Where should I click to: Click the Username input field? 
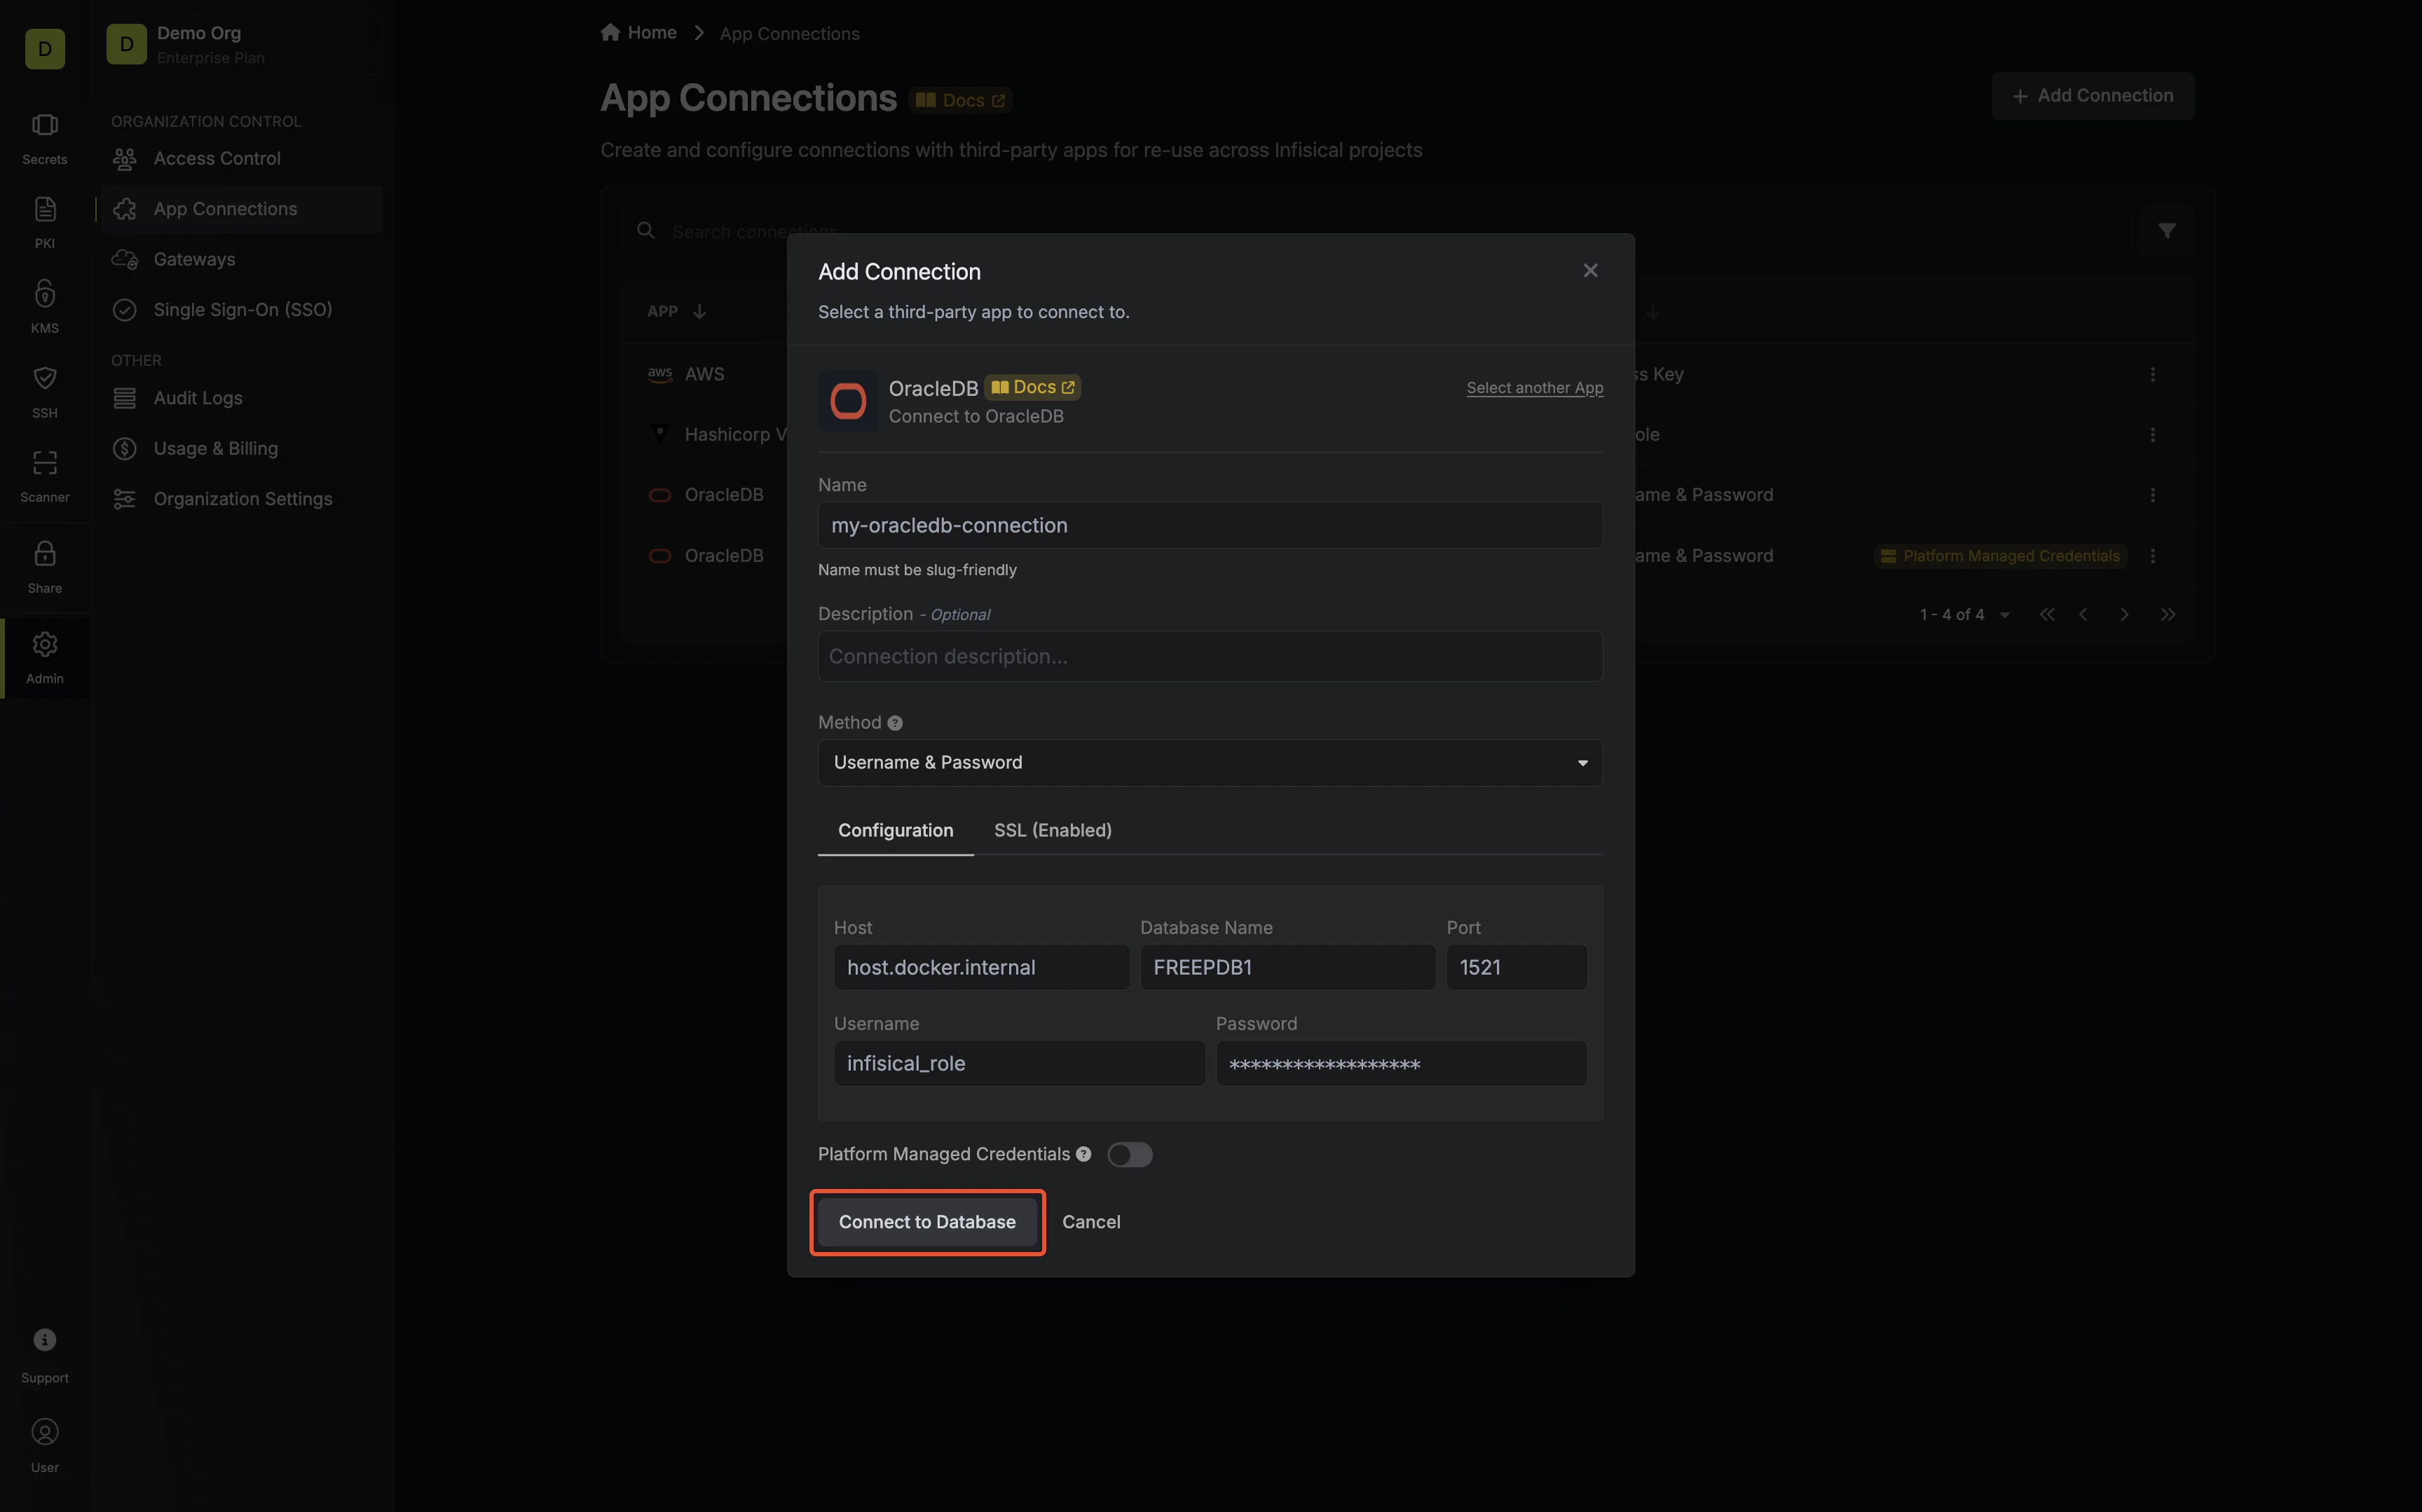(1019, 1063)
